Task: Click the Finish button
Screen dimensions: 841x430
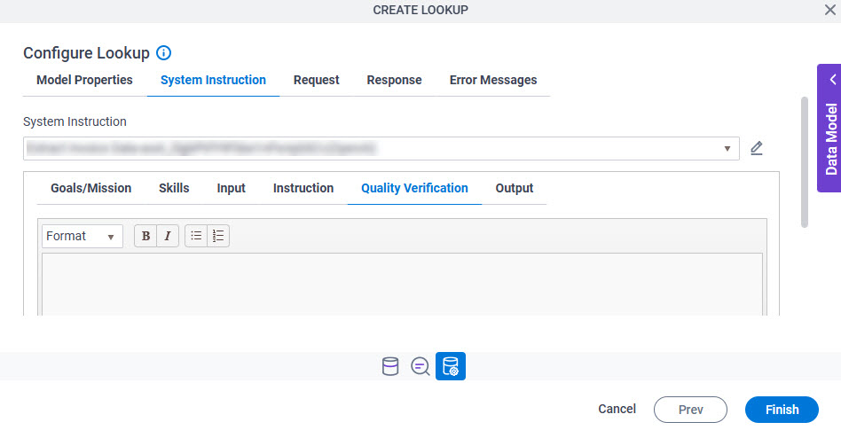Action: click(x=782, y=410)
